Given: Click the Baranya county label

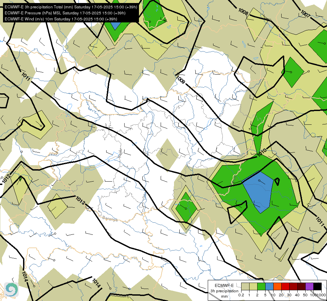Looking at the screenshot, I should click(110, 218).
